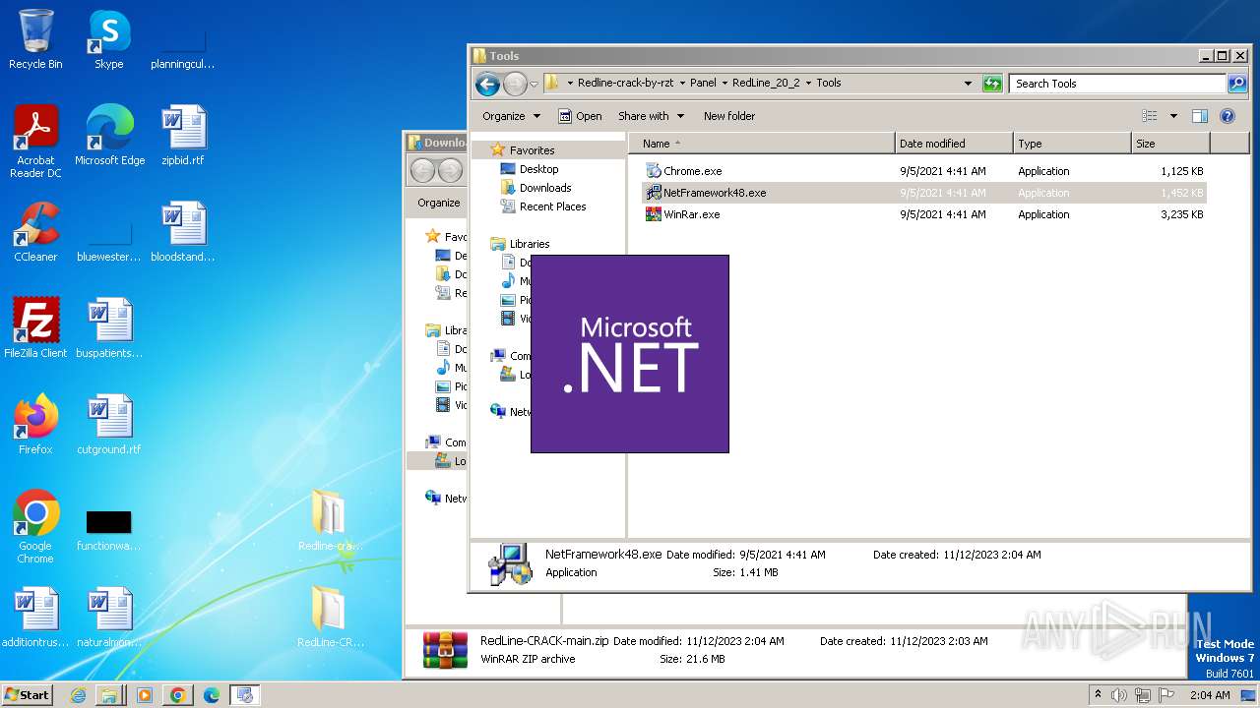The width and height of the screenshot is (1260, 708).
Task: Select Recent Places in navigation pane
Action: click(552, 206)
